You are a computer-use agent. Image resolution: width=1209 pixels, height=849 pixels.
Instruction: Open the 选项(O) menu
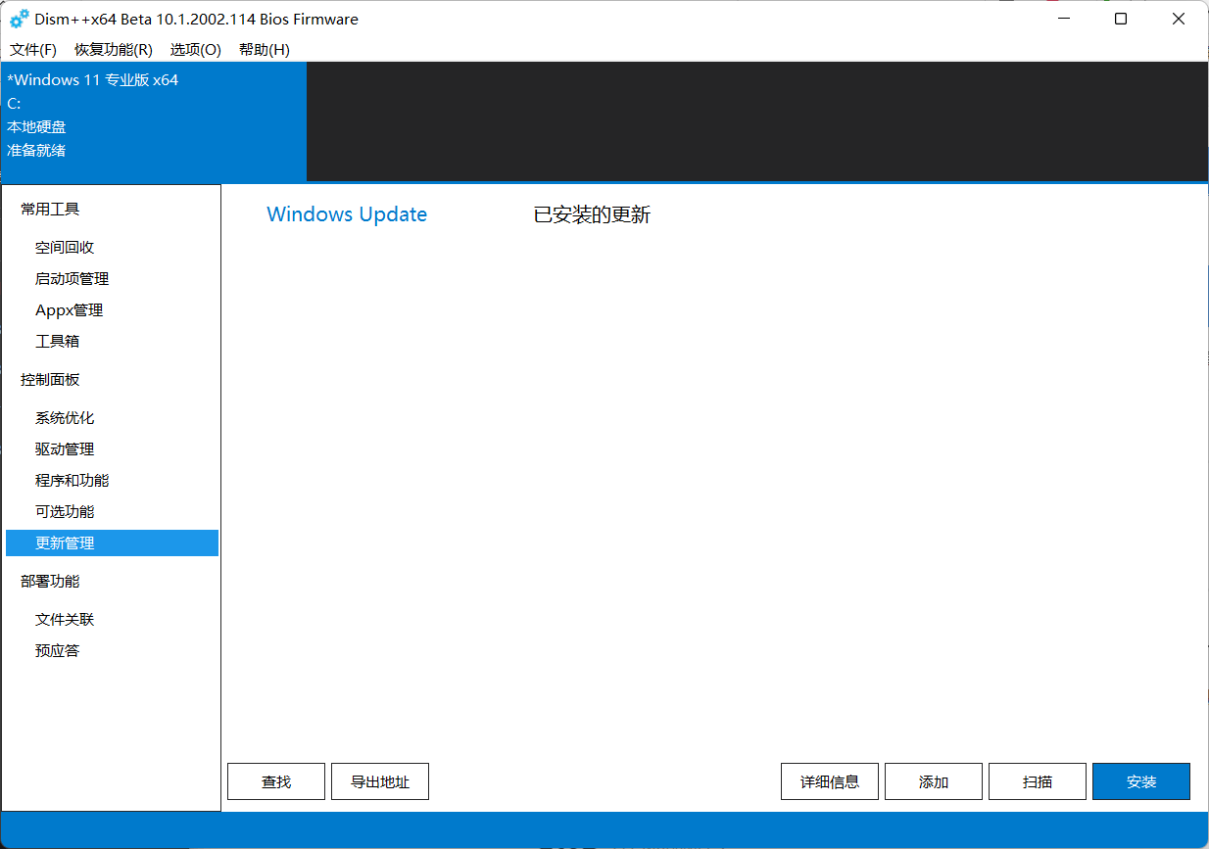(194, 49)
